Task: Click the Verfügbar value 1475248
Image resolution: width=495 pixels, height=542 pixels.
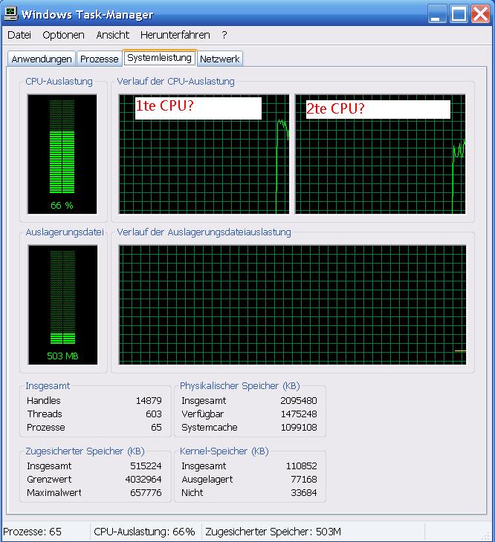Action: coord(299,414)
